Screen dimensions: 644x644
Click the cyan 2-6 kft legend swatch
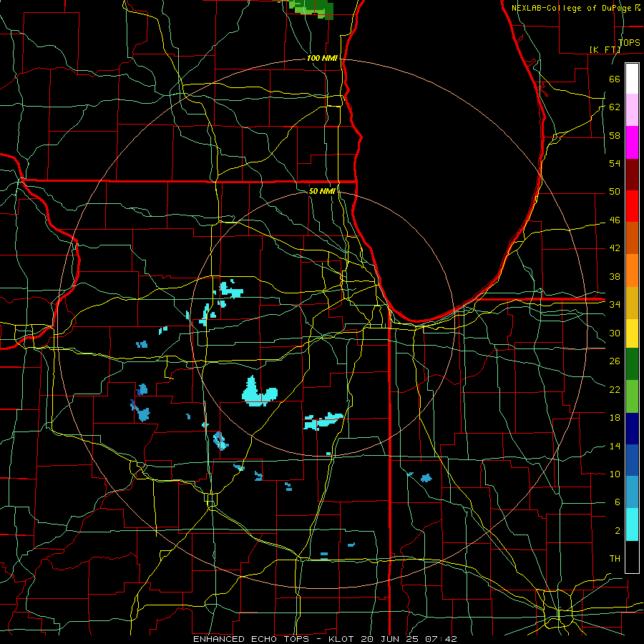coord(632,525)
